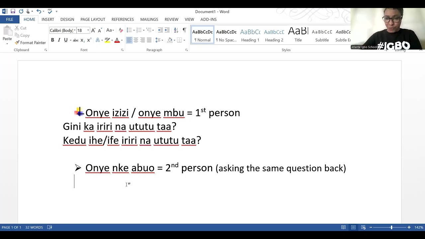Toggle subscript formatting

pos(83,40)
